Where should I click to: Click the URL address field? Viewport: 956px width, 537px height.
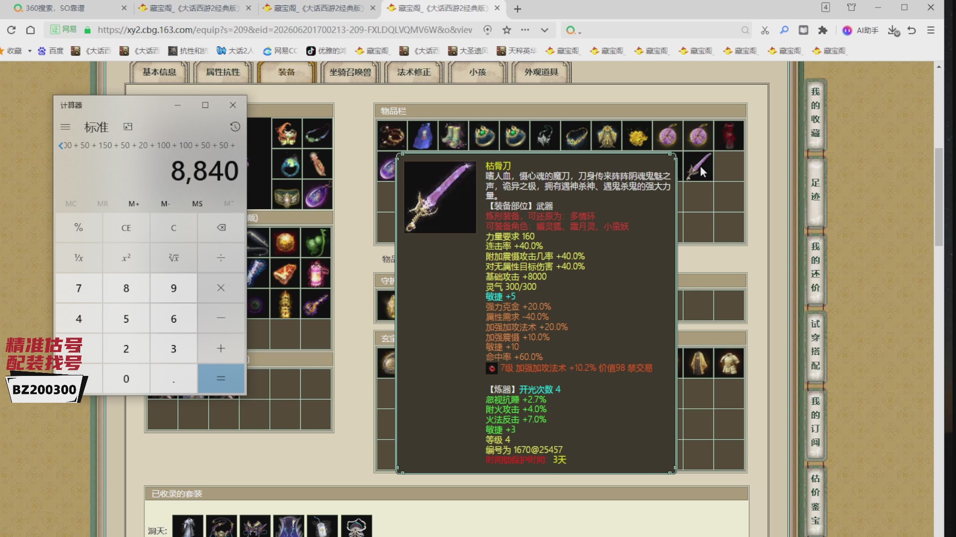(285, 30)
